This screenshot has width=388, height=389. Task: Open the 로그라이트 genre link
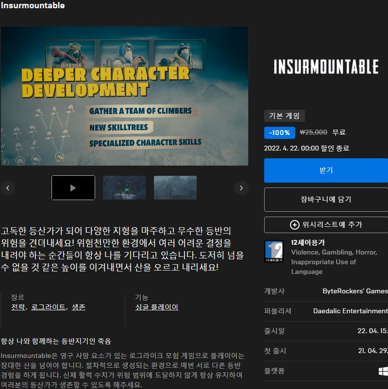pos(49,307)
